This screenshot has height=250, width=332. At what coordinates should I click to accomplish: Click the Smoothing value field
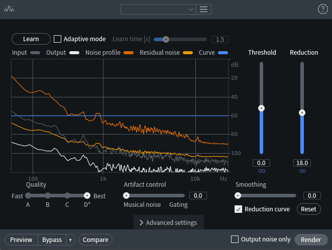(x=312, y=196)
